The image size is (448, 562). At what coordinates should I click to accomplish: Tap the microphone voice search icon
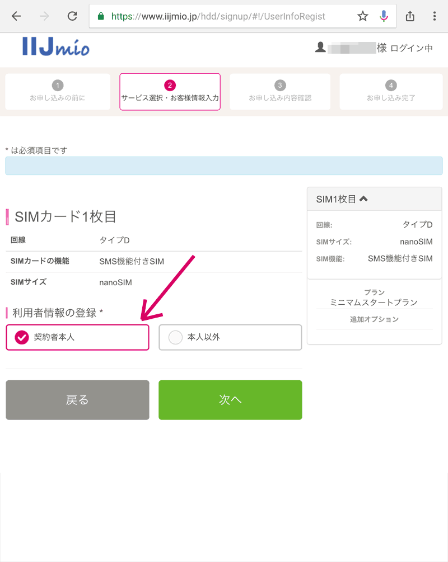384,16
